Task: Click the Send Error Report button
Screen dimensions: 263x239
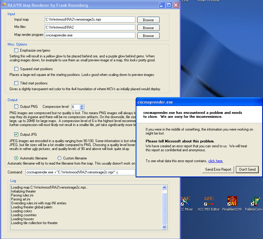Action: [218, 169]
